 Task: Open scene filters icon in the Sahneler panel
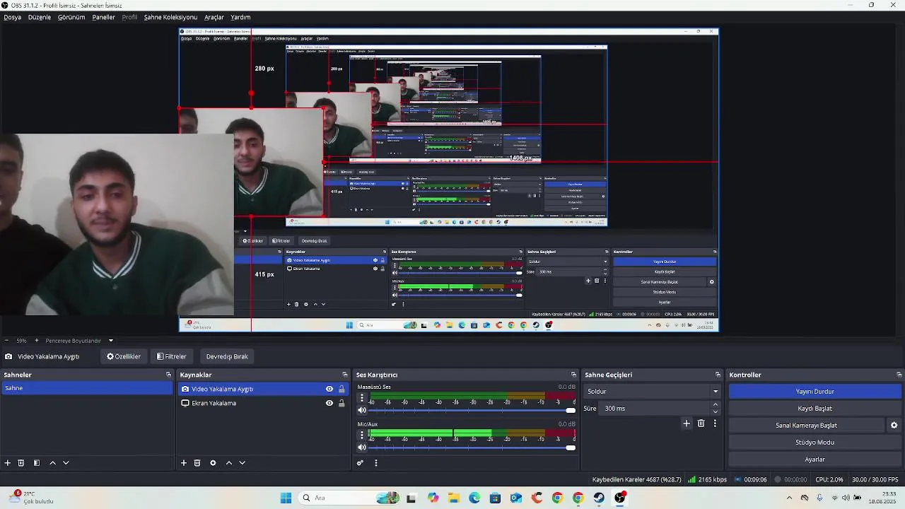tap(37, 463)
